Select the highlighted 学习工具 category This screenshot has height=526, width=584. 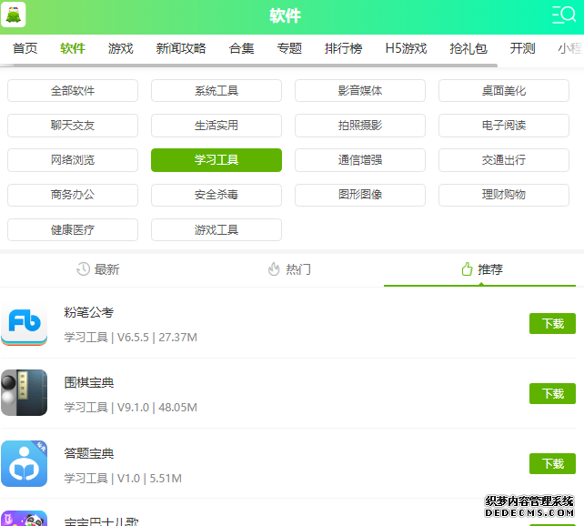click(216, 160)
